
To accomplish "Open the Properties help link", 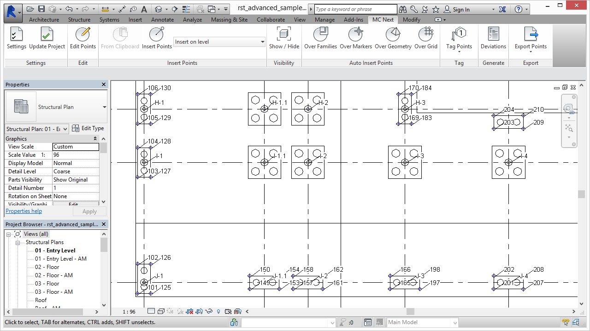I will coord(24,211).
